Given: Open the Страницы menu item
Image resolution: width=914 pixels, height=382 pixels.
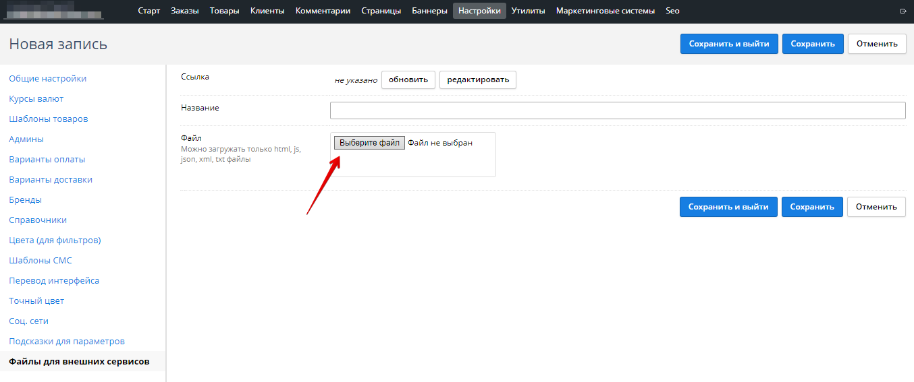Looking at the screenshot, I should [381, 11].
